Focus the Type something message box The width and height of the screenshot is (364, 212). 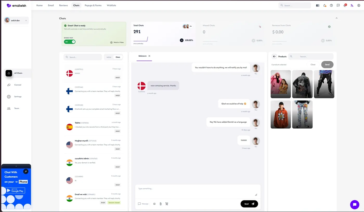198,192
